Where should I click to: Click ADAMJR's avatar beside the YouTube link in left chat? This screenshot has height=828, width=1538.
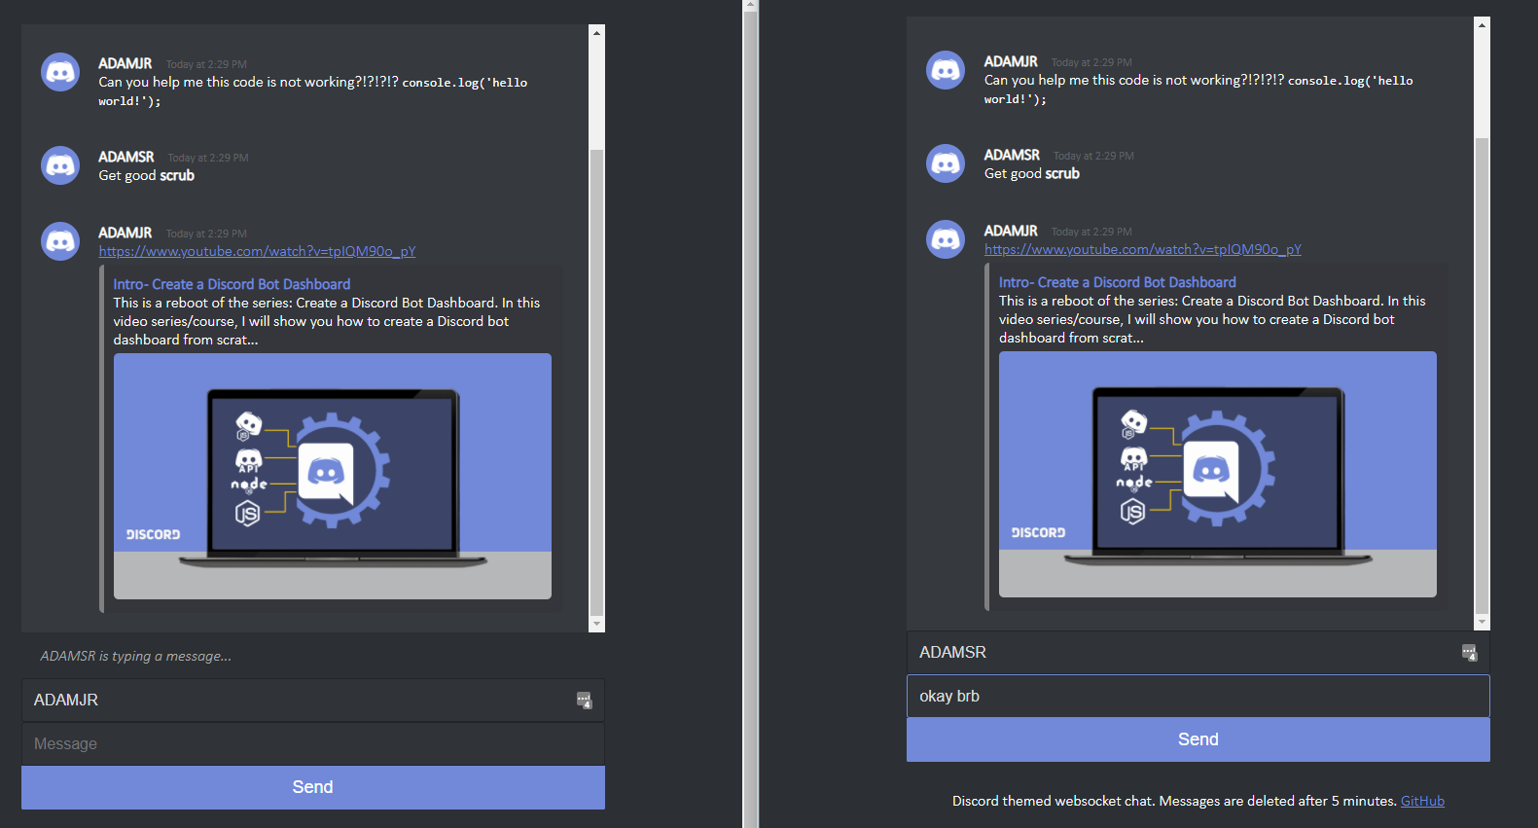pos(60,241)
